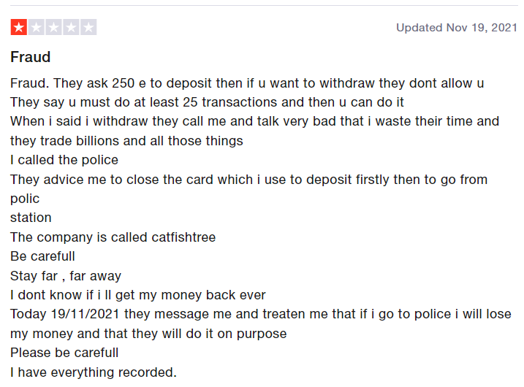The height and width of the screenshot is (387, 524).
Task: Click the third grey rating star
Action: click(x=53, y=28)
